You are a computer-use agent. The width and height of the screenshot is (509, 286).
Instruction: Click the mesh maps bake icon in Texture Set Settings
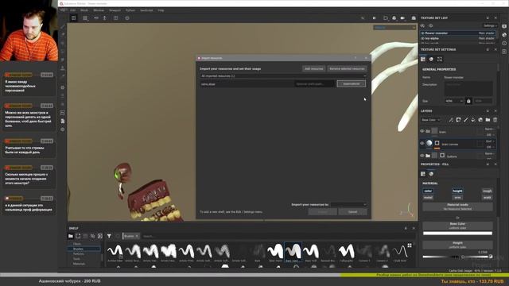click(440, 59)
